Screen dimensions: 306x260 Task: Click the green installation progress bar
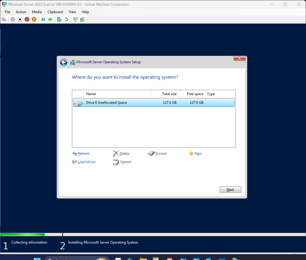pyautogui.click(x=22, y=234)
